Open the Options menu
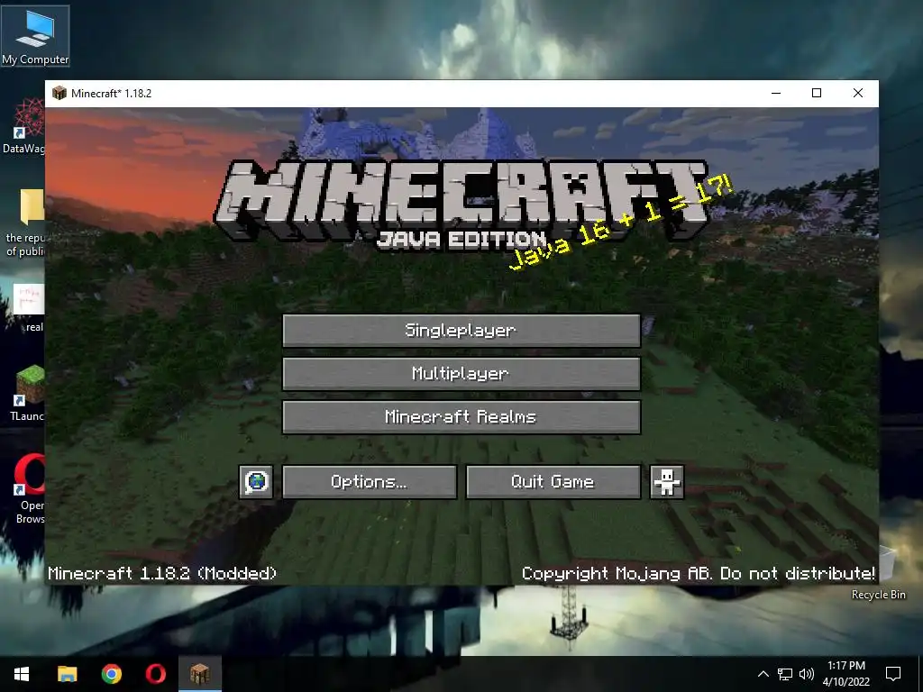This screenshot has height=692, width=923. pyautogui.click(x=369, y=482)
